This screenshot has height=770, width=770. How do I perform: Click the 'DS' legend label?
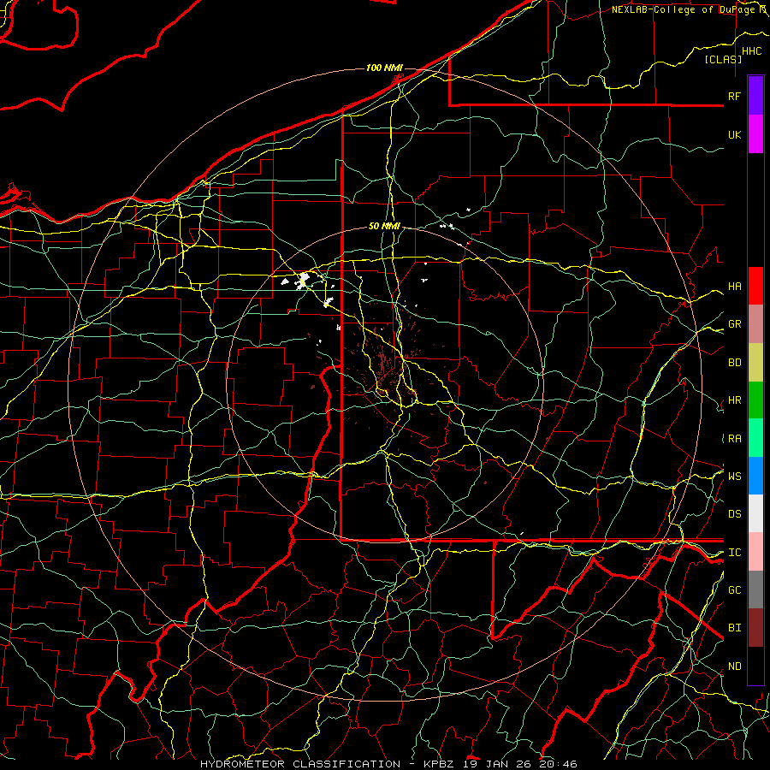click(x=735, y=513)
